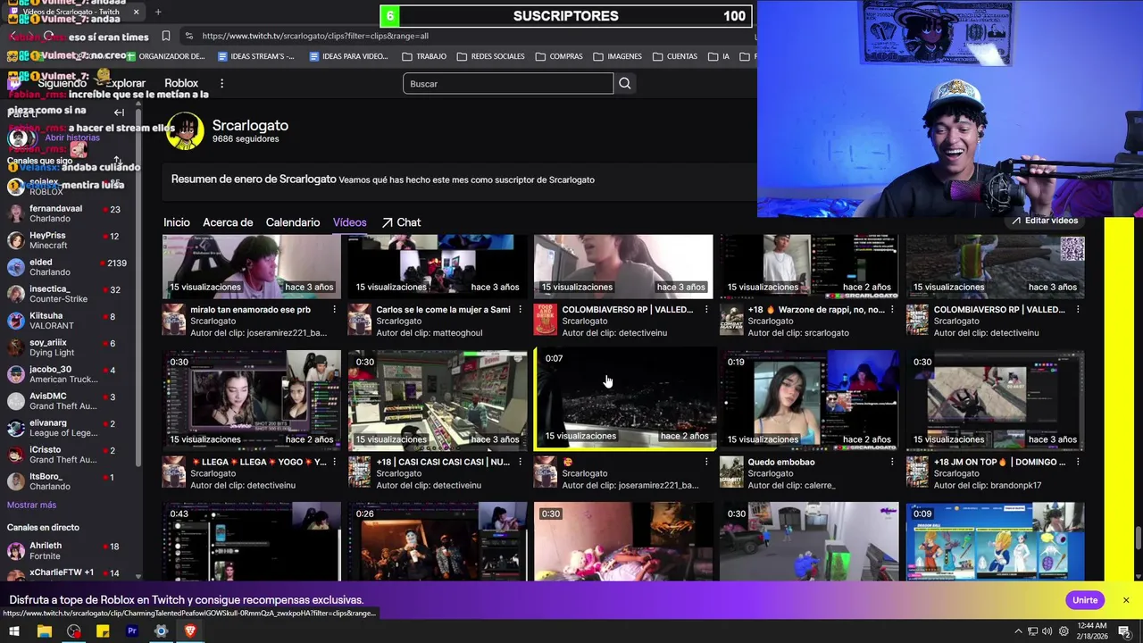Image resolution: width=1143 pixels, height=643 pixels.
Task: Open fernandavaal channel in sidebar
Action: pyautogui.click(x=67, y=213)
